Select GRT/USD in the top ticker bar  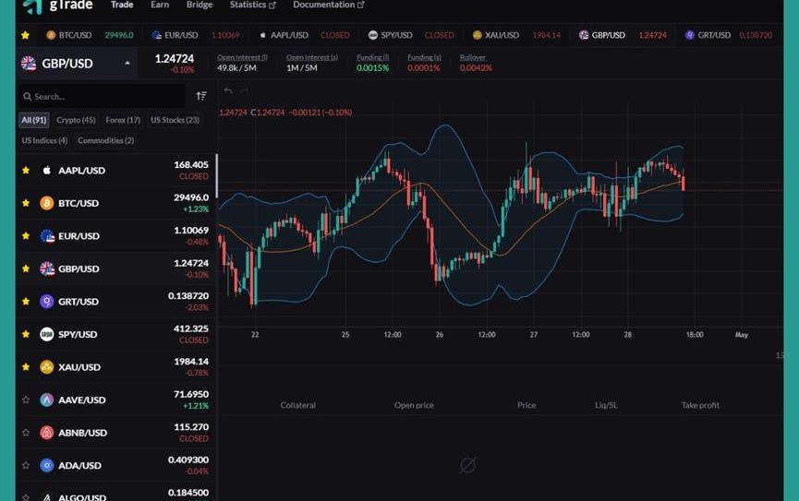pos(729,35)
